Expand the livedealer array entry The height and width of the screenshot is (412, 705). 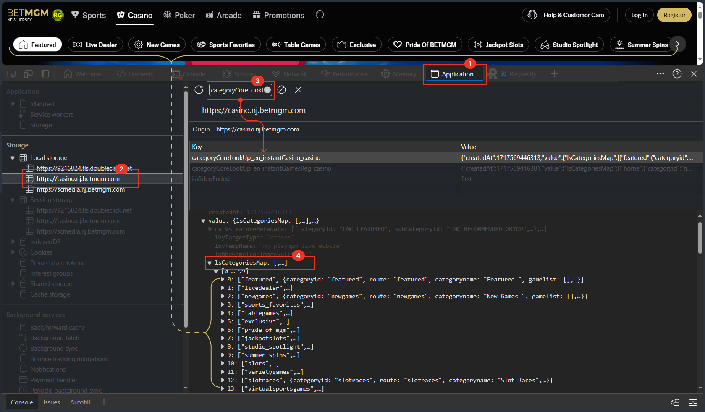223,288
